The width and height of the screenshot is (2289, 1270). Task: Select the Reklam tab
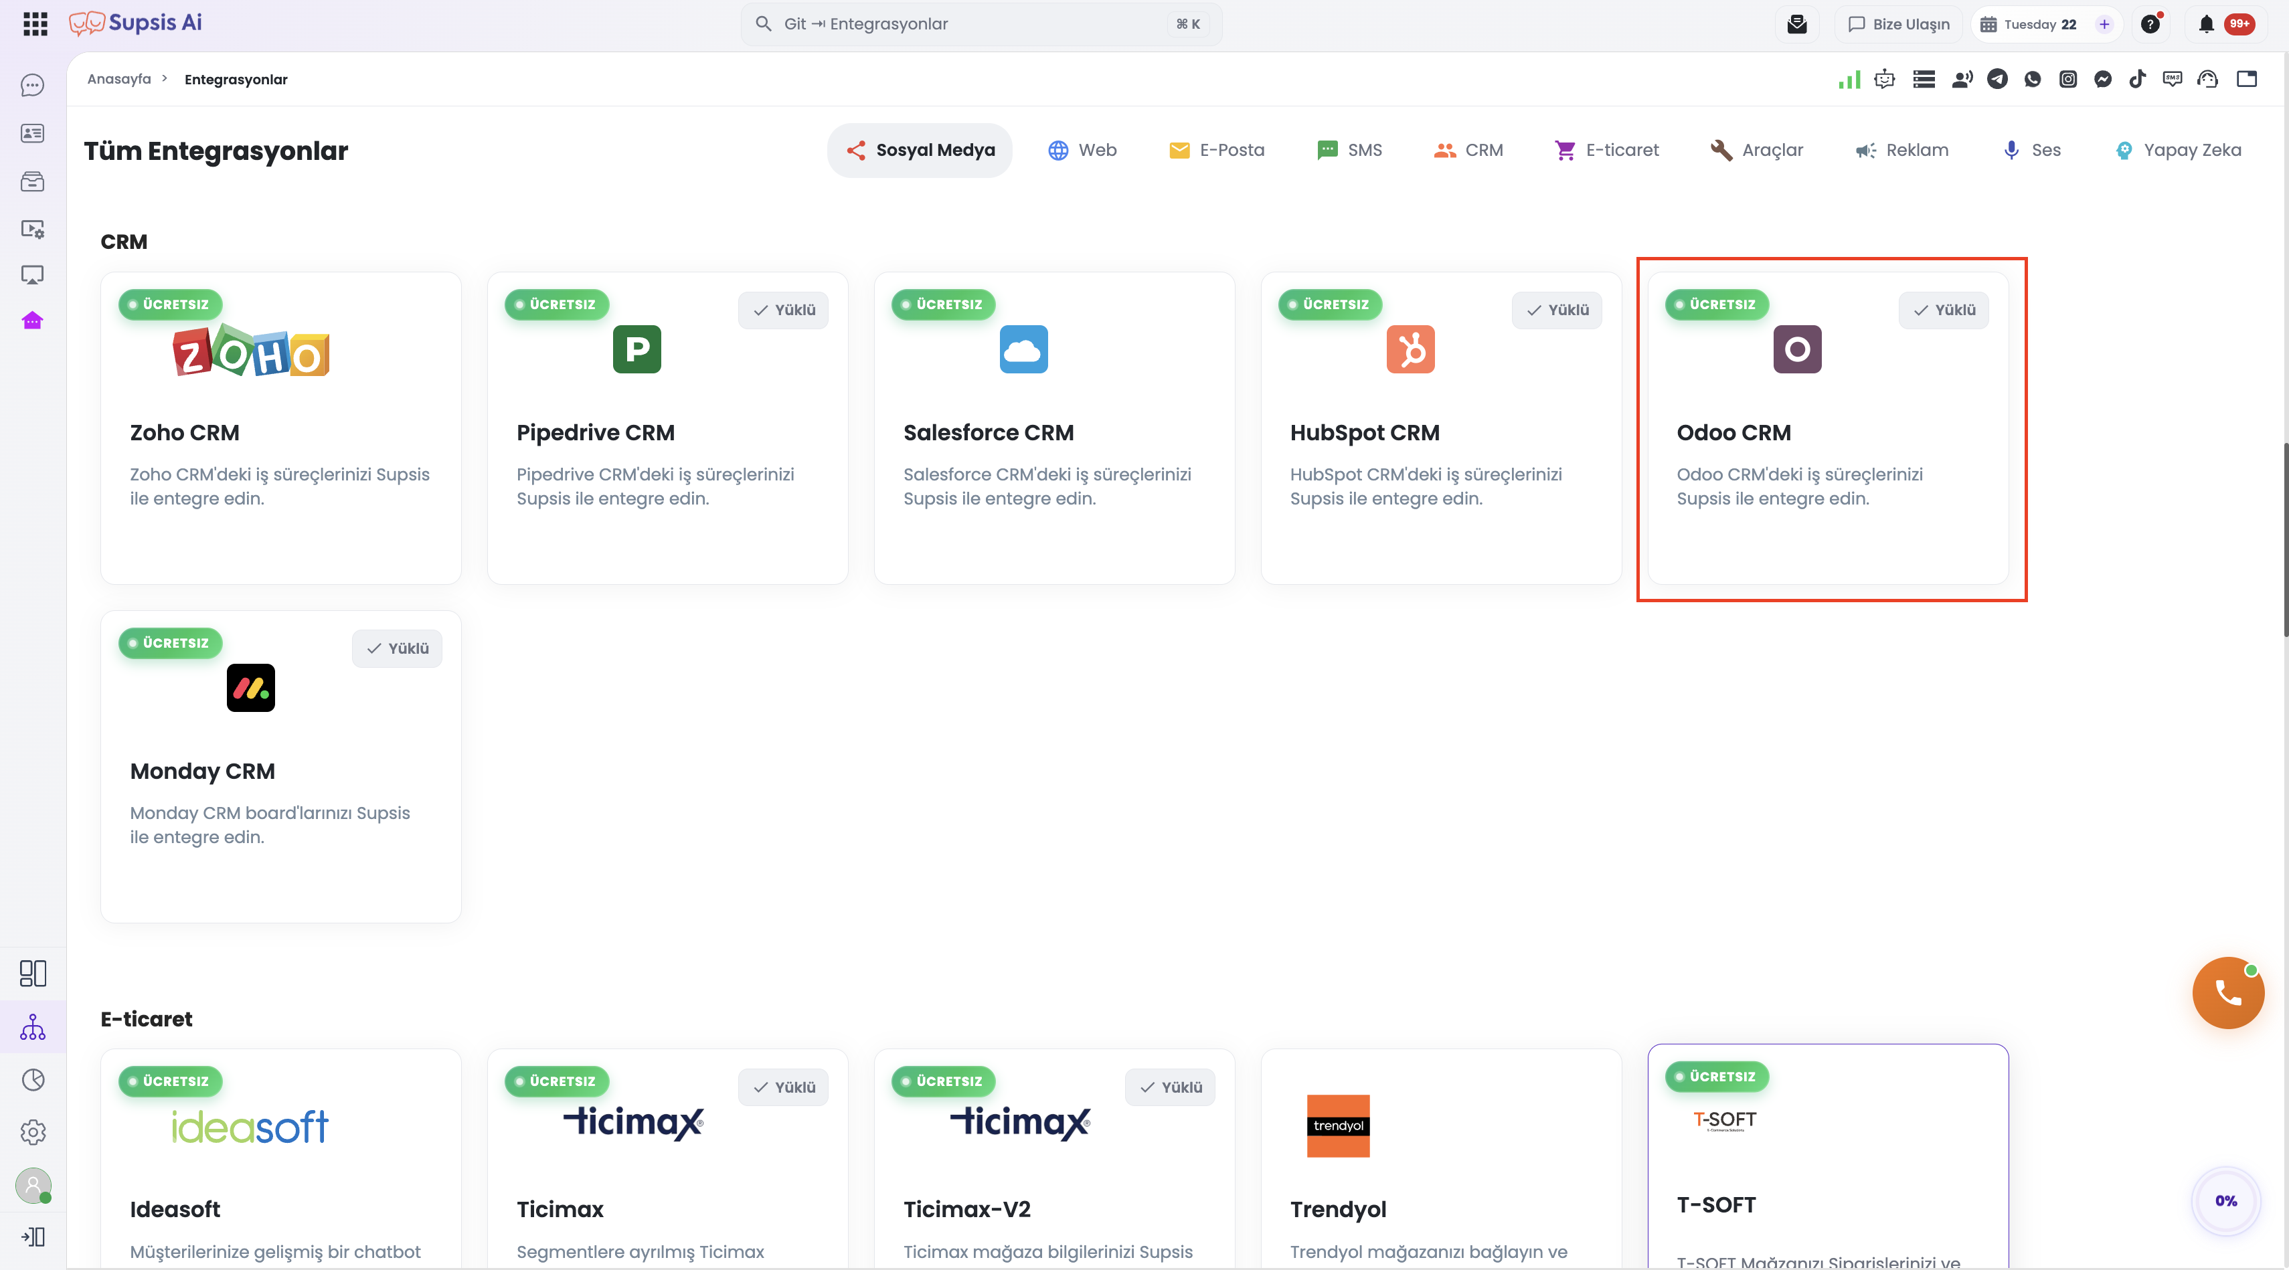[1901, 150]
